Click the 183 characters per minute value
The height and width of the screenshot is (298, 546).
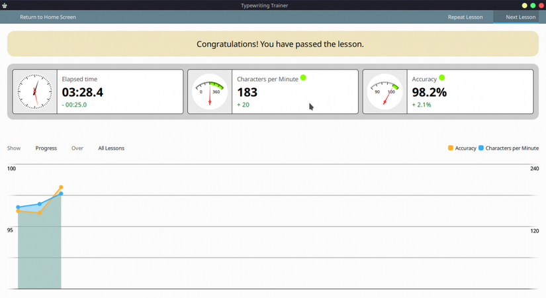click(248, 92)
